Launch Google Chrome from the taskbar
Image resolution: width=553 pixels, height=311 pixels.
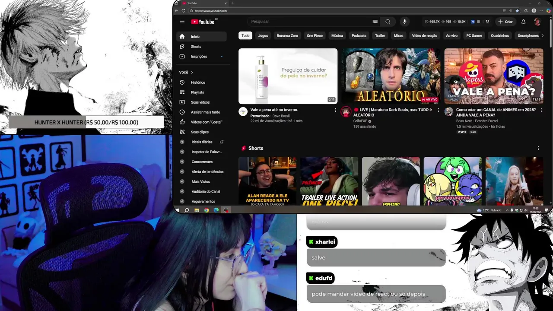coord(207,210)
